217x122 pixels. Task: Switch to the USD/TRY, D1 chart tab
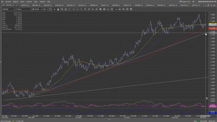click(x=196, y=5)
